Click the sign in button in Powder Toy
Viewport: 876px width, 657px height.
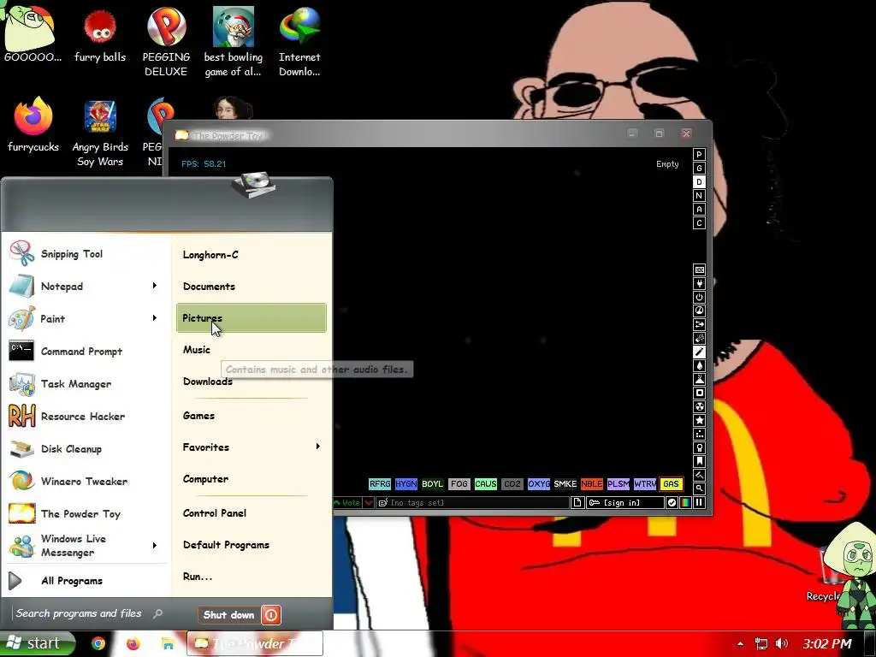624,503
